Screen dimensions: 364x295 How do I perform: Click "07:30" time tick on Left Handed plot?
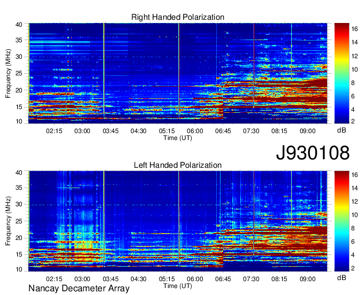(251, 279)
